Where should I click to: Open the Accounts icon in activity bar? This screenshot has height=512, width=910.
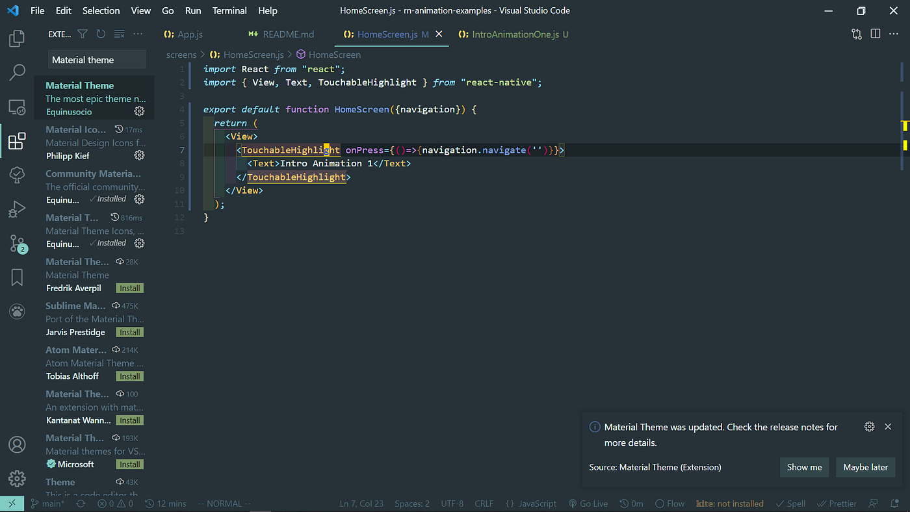pyautogui.click(x=17, y=444)
